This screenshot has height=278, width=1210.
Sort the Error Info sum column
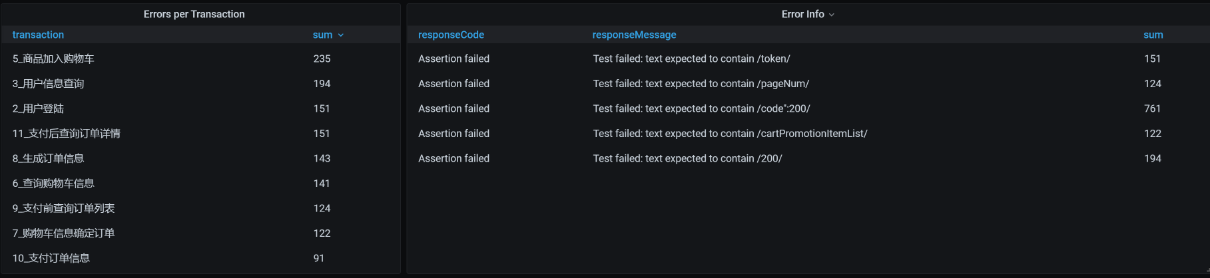pyautogui.click(x=1153, y=35)
